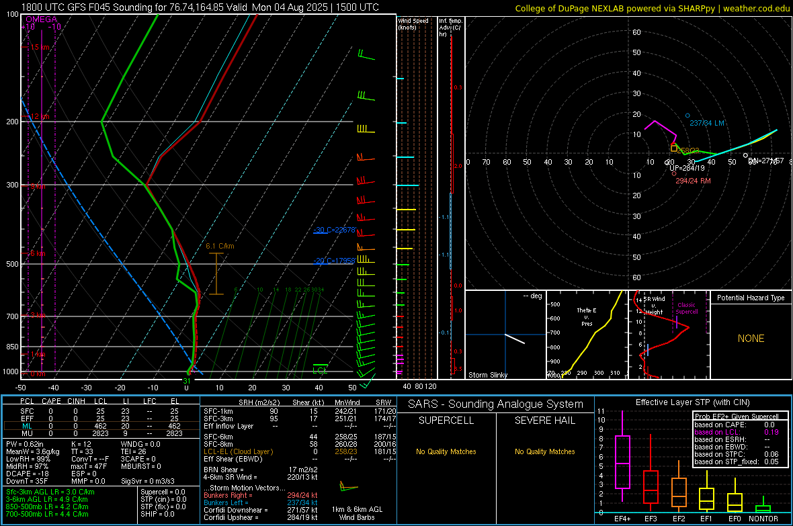
Task: Click the cyan left-mover circle on hodograph
Action: click(x=687, y=116)
